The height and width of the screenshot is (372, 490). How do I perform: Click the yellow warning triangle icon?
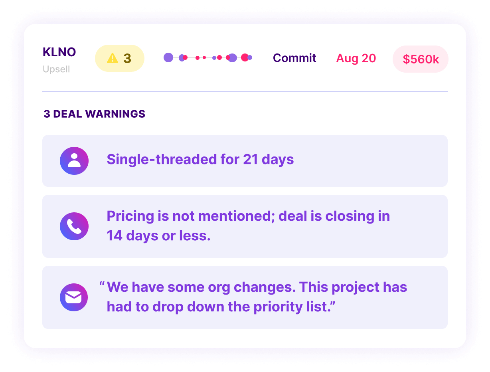click(x=113, y=58)
